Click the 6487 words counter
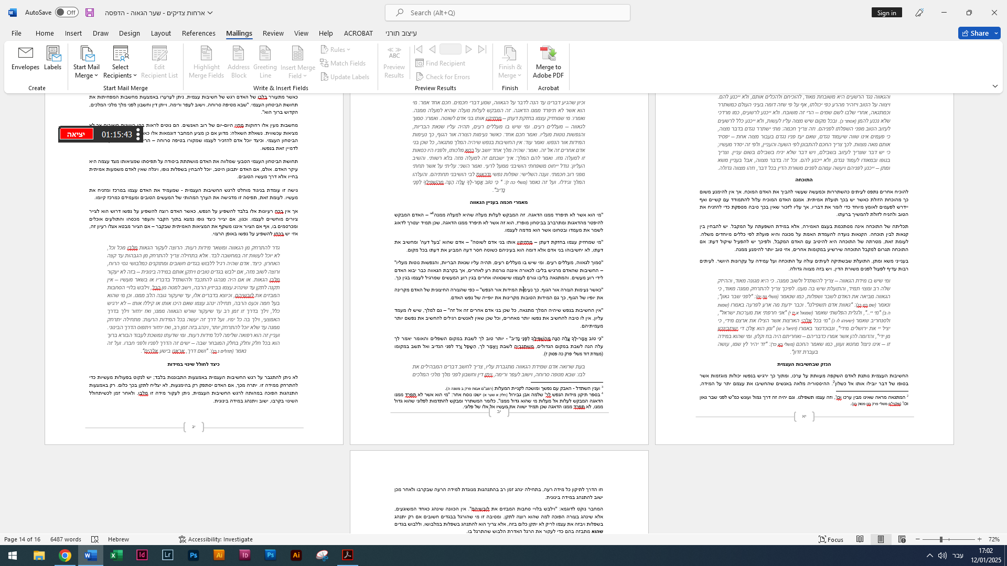The image size is (1007, 566). (66, 539)
